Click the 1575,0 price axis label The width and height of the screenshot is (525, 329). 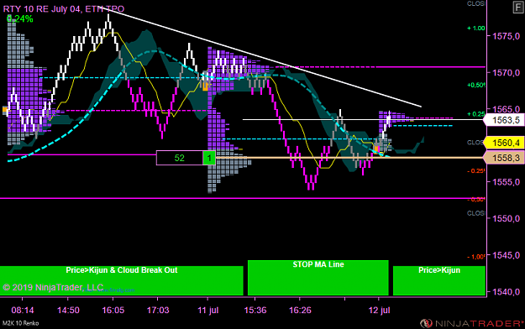pyautogui.click(x=506, y=36)
